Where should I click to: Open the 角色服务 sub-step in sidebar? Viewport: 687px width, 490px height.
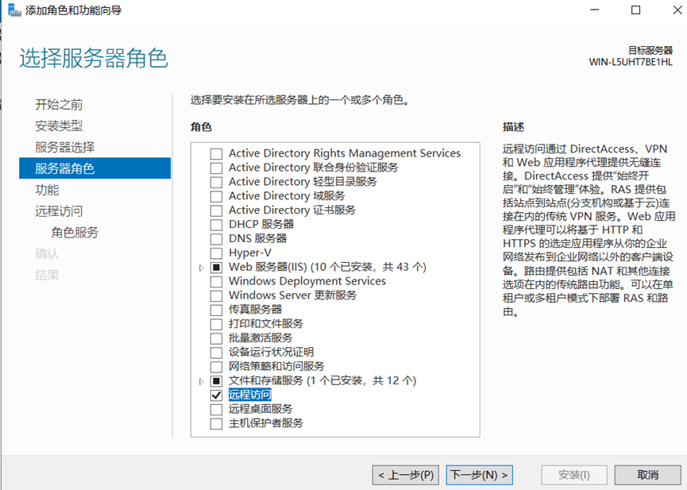[75, 232]
